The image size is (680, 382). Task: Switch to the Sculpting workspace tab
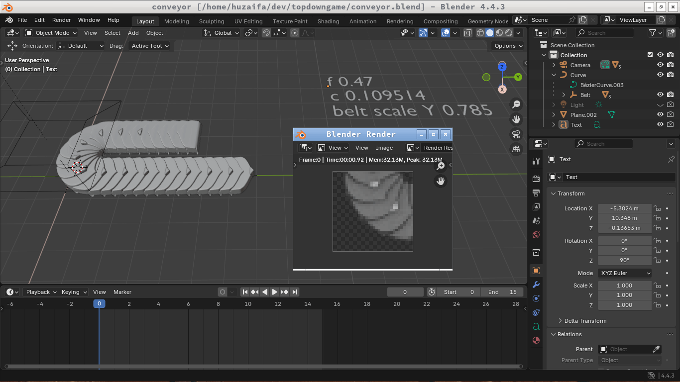[x=212, y=21]
